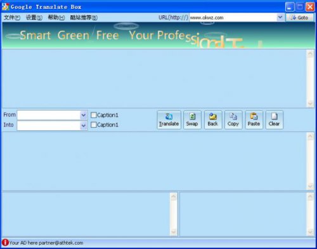Screen dimensions: 317x249
Task: Click the down arrow of the top text area scrollbar
Action: click(310, 104)
